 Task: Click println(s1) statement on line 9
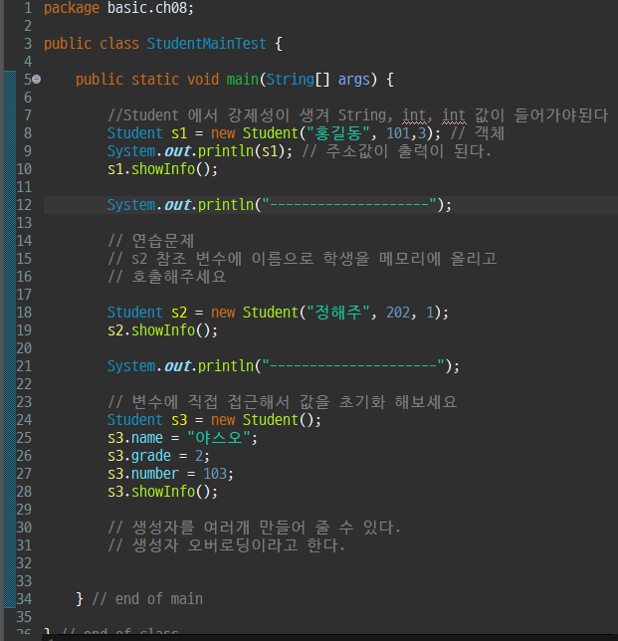[x=200, y=151]
